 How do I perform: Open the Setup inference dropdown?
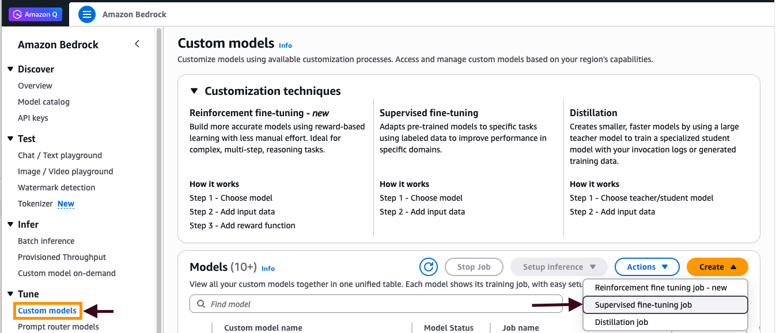(558, 266)
